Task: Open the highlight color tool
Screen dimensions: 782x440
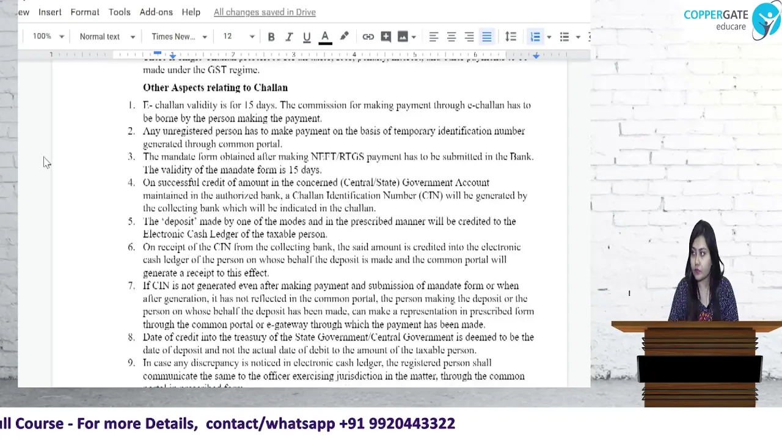Action: tap(344, 37)
